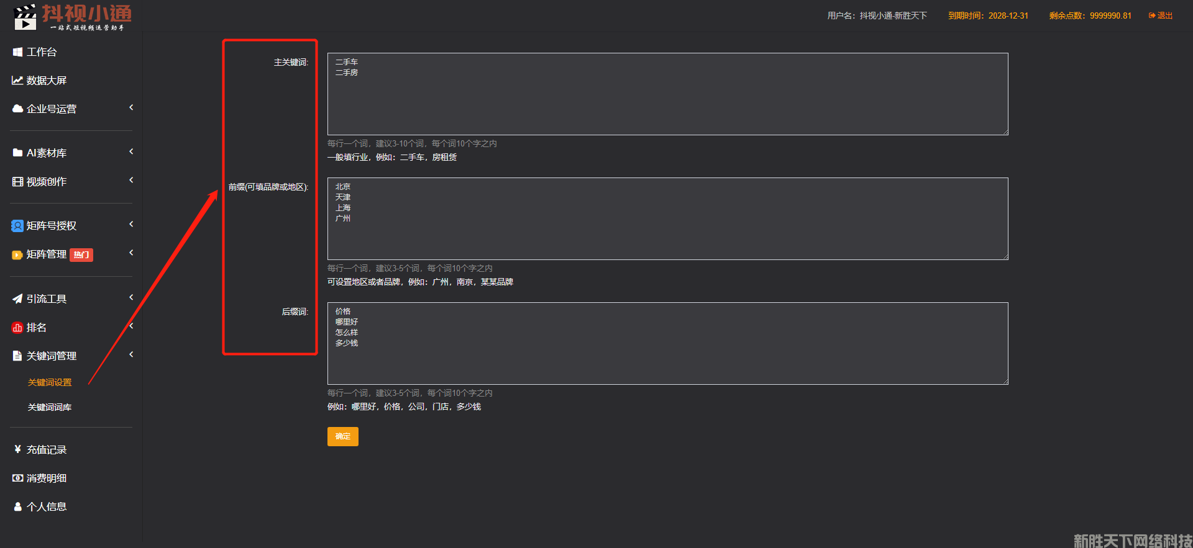The height and width of the screenshot is (548, 1193).
Task: Click inside the 前缀 text area
Action: [667, 218]
